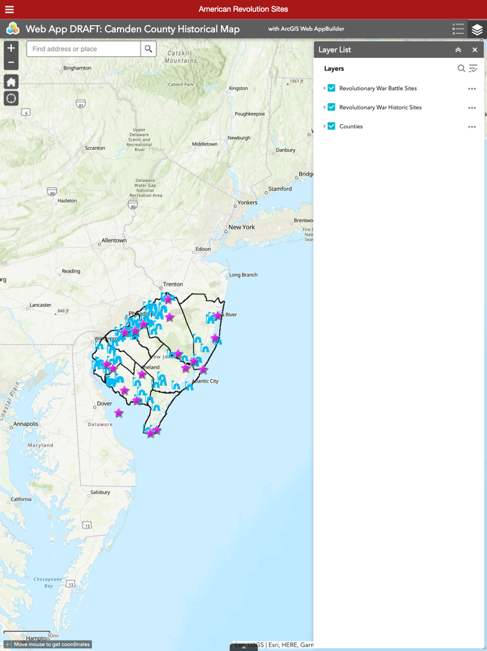487x651 pixels.
Task: Open layer list filter options icon
Action: (473, 68)
